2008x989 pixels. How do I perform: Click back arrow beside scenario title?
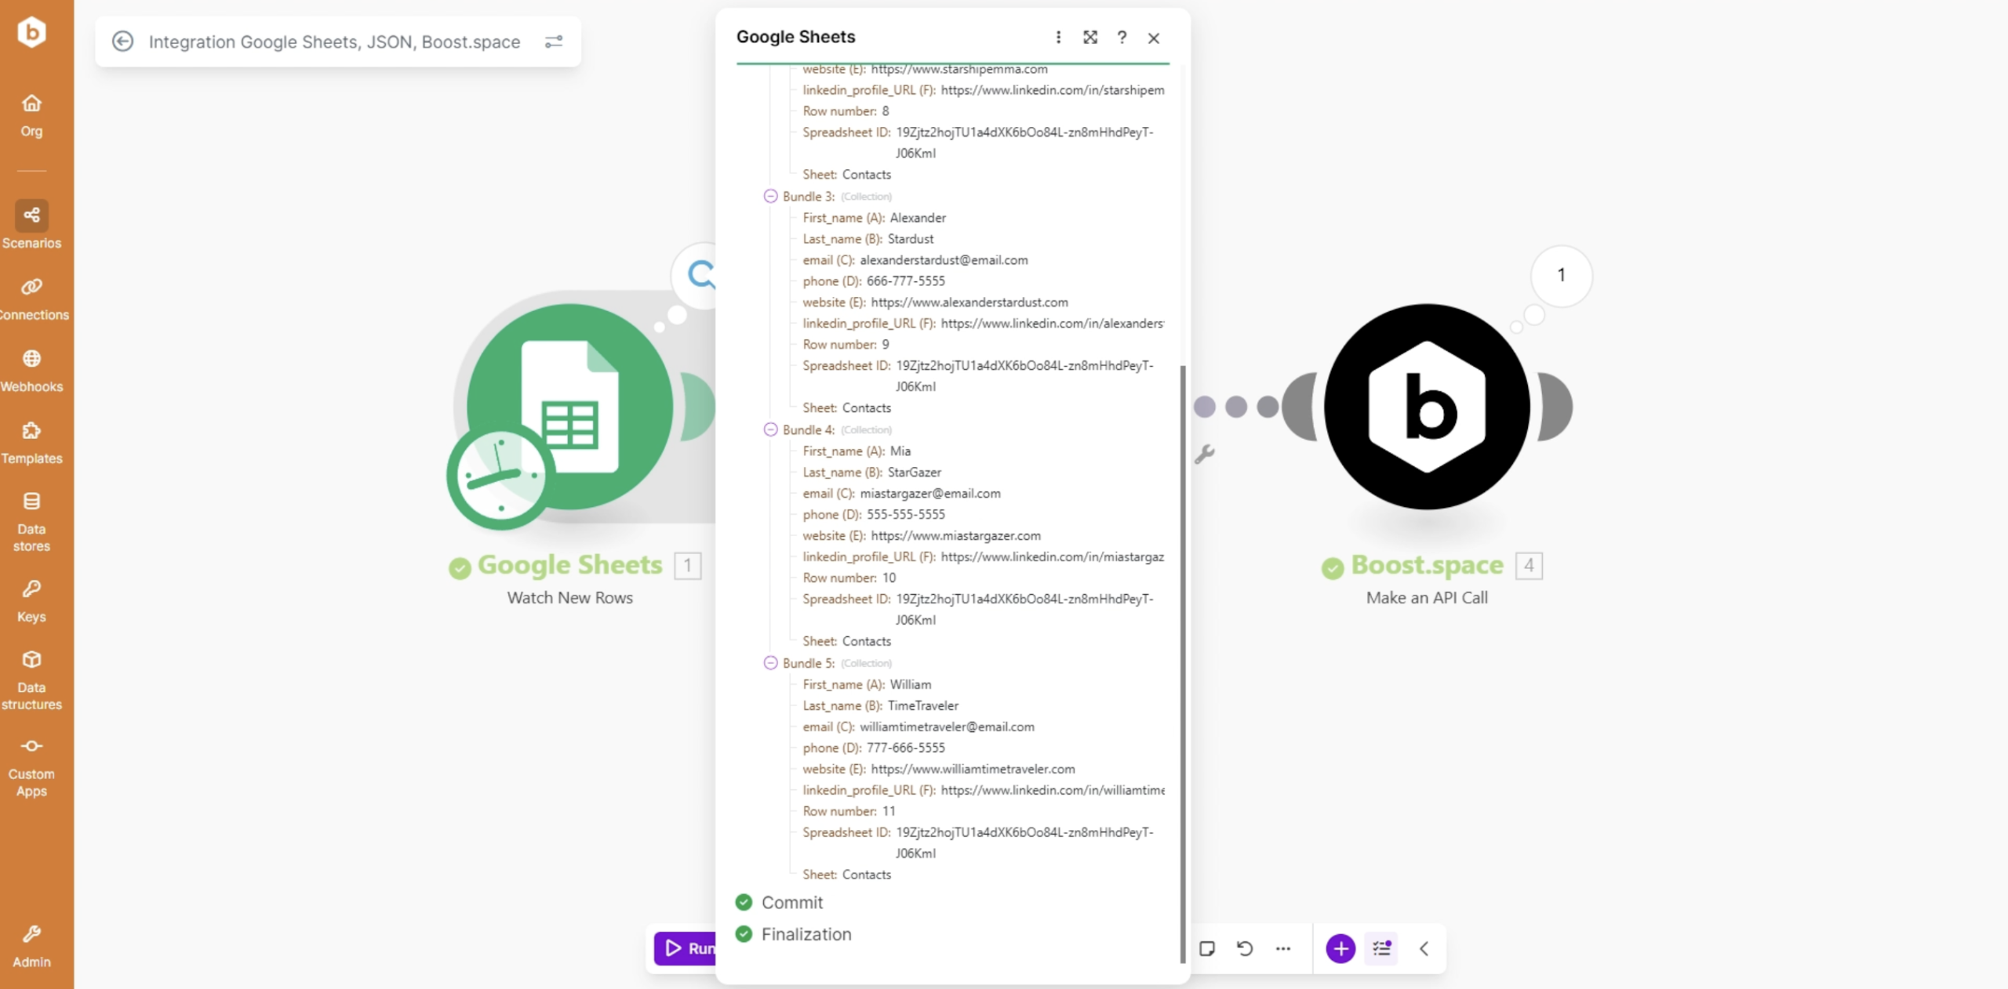tap(122, 41)
